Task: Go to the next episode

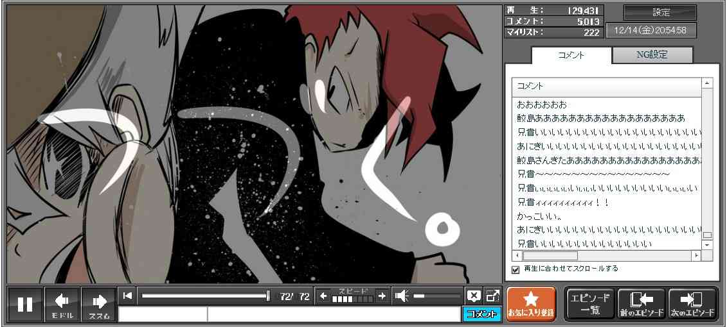Action: pyautogui.click(x=692, y=304)
